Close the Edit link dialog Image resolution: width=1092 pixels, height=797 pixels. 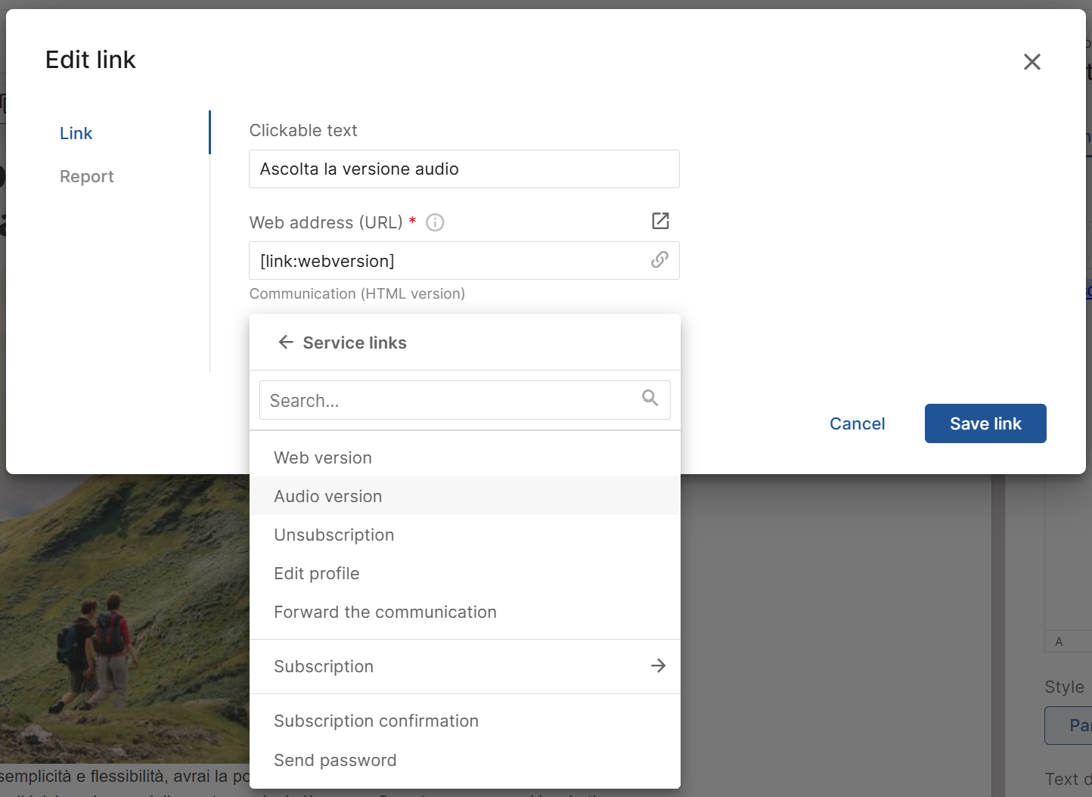(1032, 62)
